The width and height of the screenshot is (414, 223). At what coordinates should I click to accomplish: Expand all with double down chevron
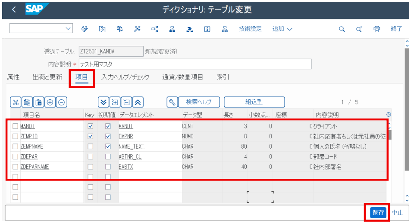tap(103, 102)
